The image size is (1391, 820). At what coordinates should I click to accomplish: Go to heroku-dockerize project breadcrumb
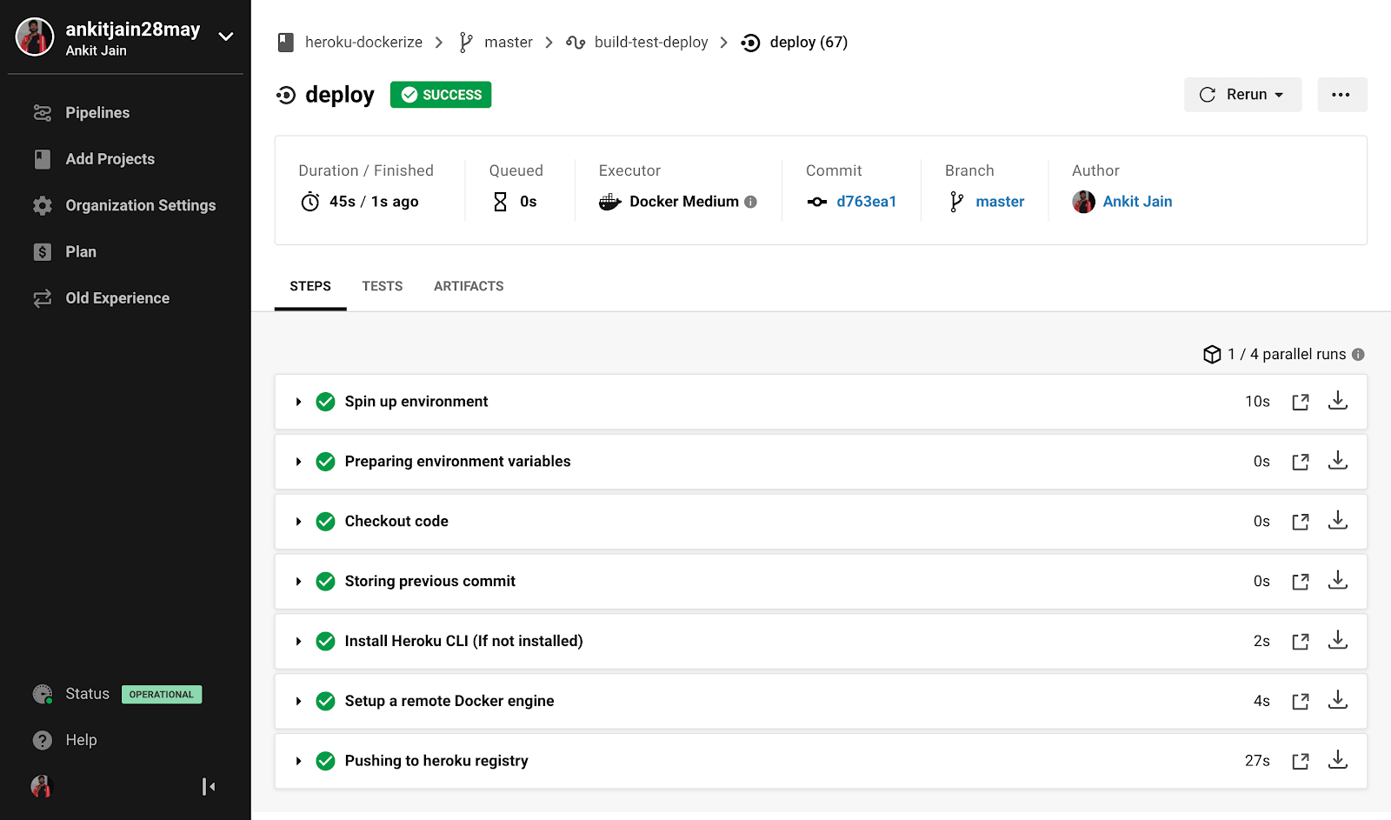[363, 43]
